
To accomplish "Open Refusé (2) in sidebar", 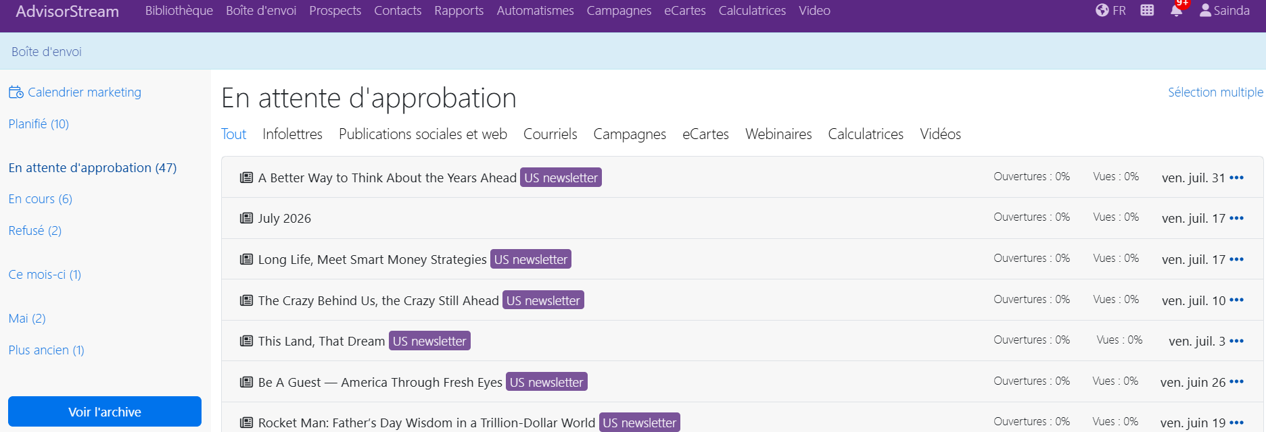I will [35, 230].
